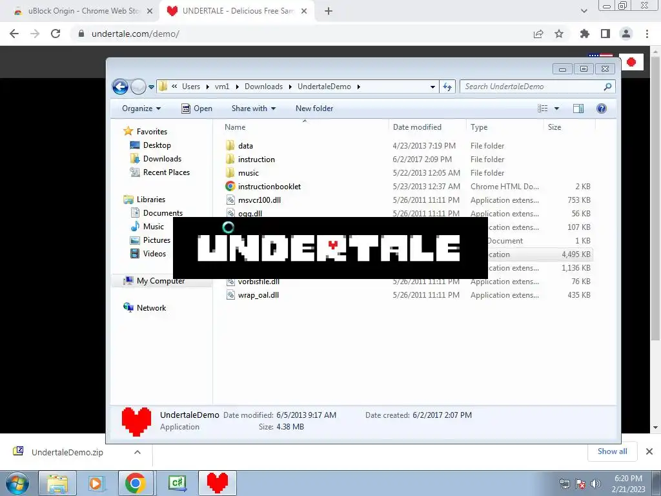
Task: Open Explorer help question mark icon
Action: tap(602, 108)
